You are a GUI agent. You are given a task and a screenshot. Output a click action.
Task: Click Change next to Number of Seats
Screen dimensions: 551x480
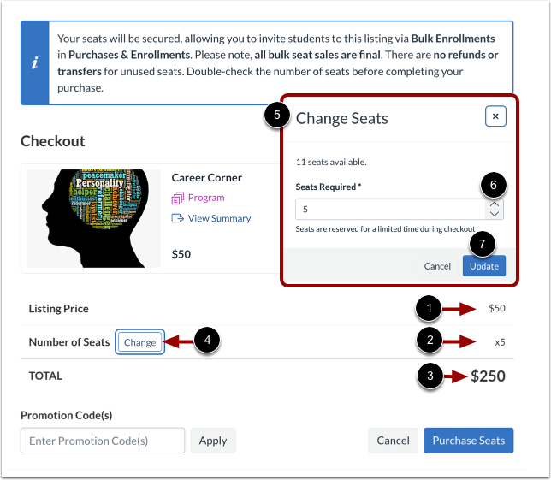coord(140,342)
